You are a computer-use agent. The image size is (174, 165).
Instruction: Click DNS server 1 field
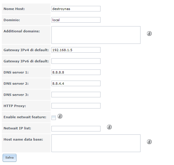(76, 72)
